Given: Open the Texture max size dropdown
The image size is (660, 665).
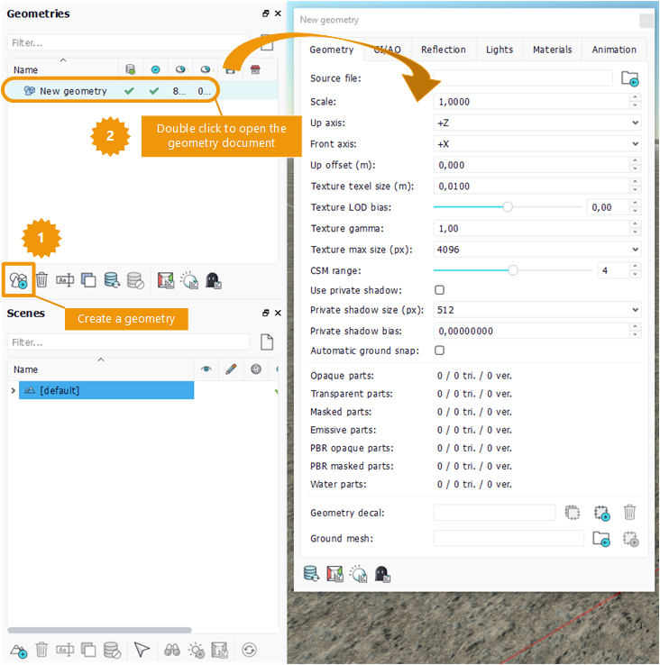Looking at the screenshot, I should coord(537,250).
